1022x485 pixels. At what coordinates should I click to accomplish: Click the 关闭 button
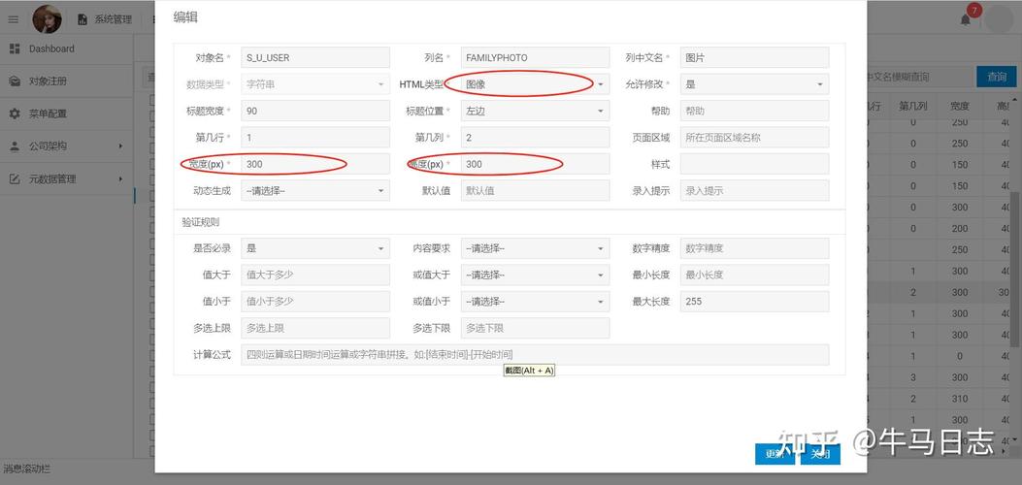click(820, 453)
